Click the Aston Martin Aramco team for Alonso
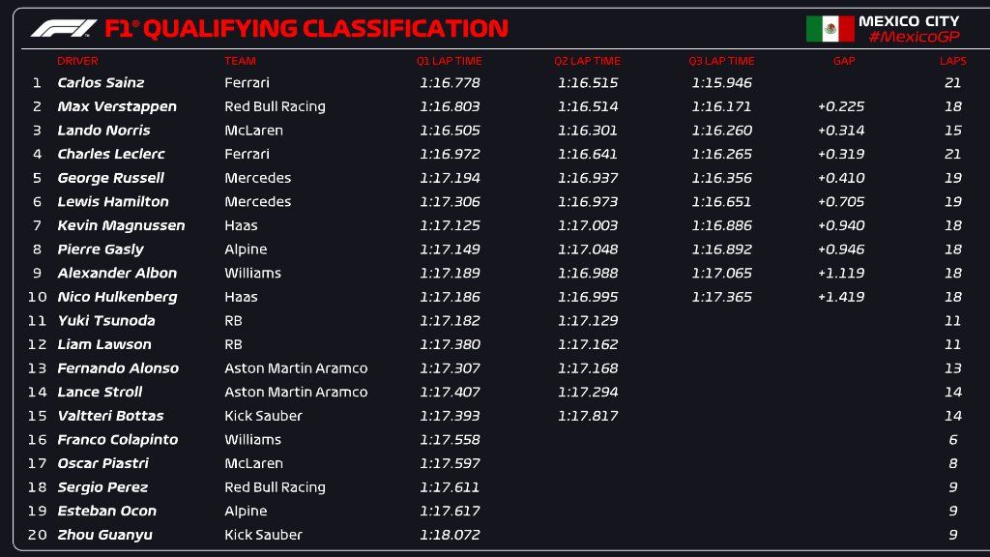The width and height of the screenshot is (990, 557). (296, 368)
